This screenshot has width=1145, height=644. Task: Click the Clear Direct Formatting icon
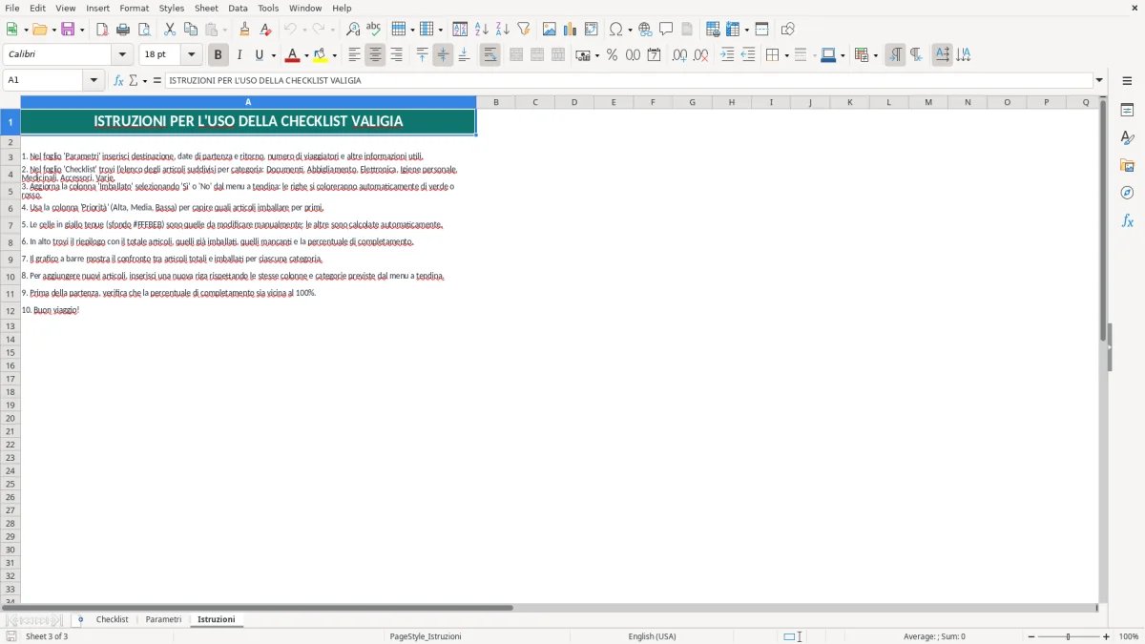coord(265,30)
